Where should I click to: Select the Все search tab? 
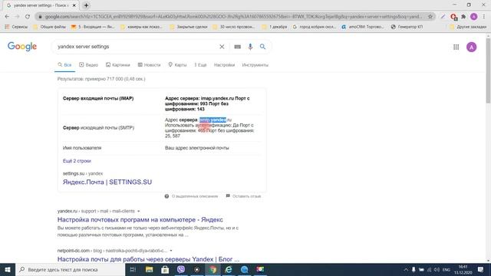(64, 64)
